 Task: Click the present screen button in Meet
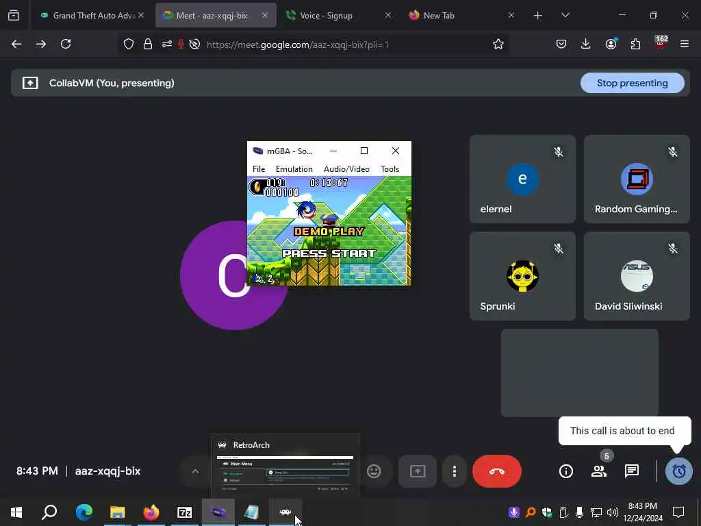click(418, 471)
